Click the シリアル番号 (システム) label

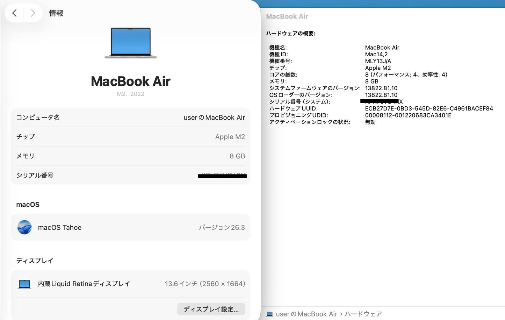[x=300, y=102]
